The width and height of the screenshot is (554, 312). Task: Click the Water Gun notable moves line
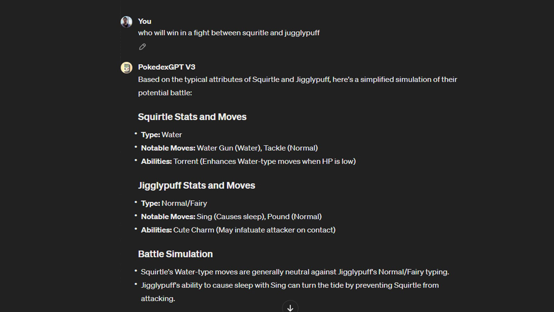pos(229,148)
